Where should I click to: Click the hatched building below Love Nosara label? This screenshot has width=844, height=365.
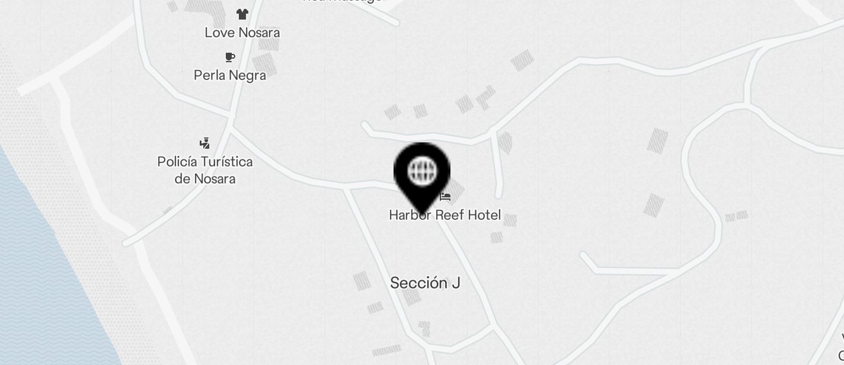pos(268,43)
